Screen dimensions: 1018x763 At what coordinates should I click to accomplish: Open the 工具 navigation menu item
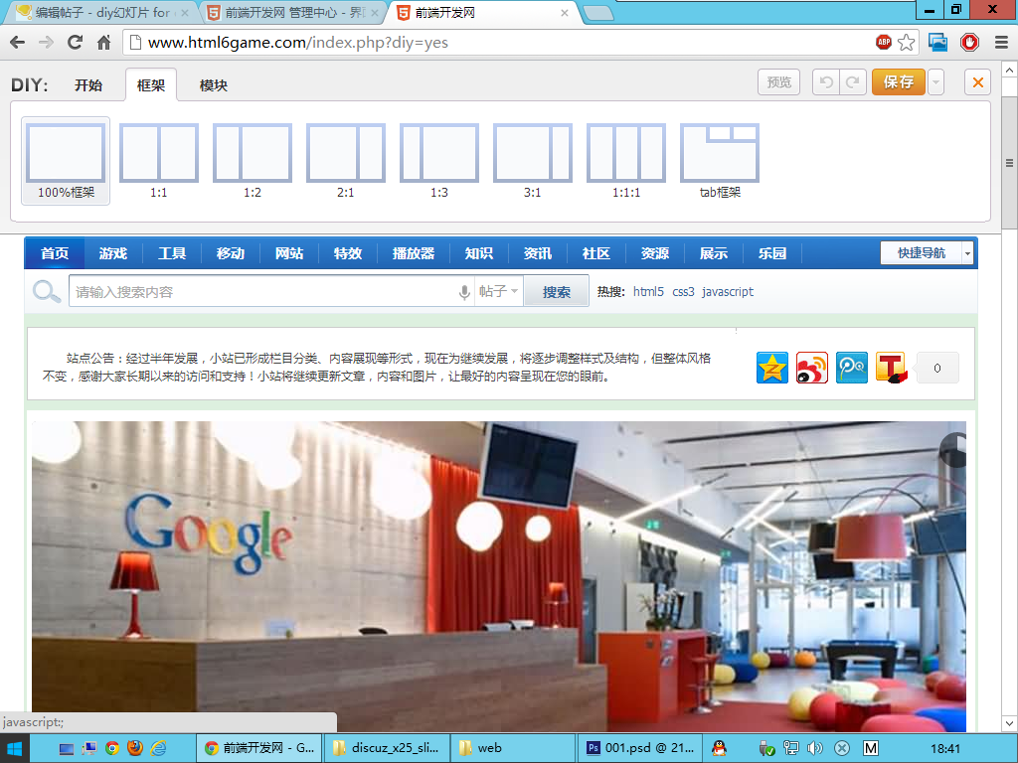pos(172,253)
